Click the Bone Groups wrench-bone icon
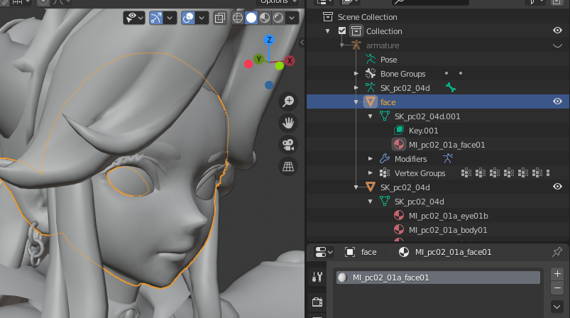Viewport: 570px width, 318px height. click(x=371, y=73)
